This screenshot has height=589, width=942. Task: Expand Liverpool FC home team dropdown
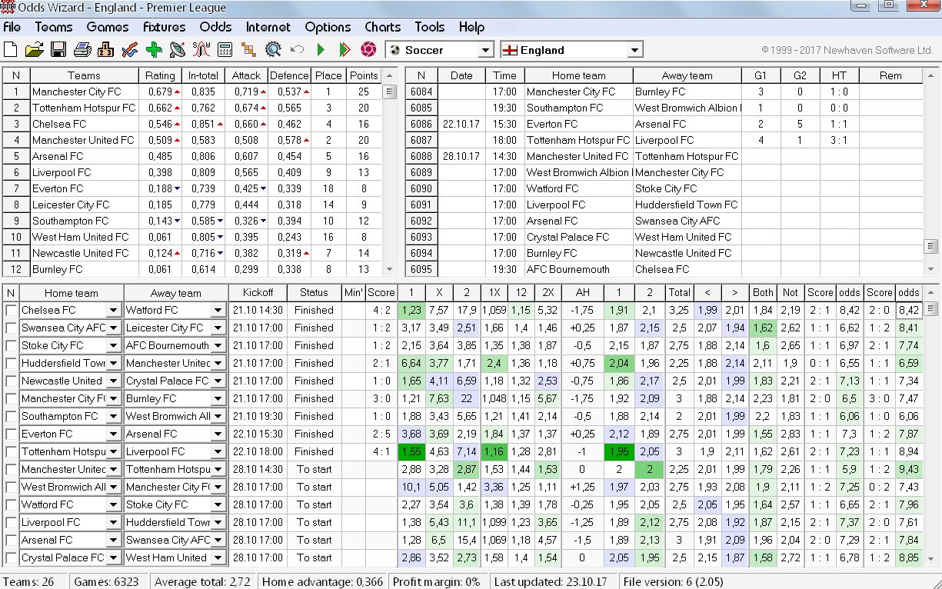tap(114, 522)
